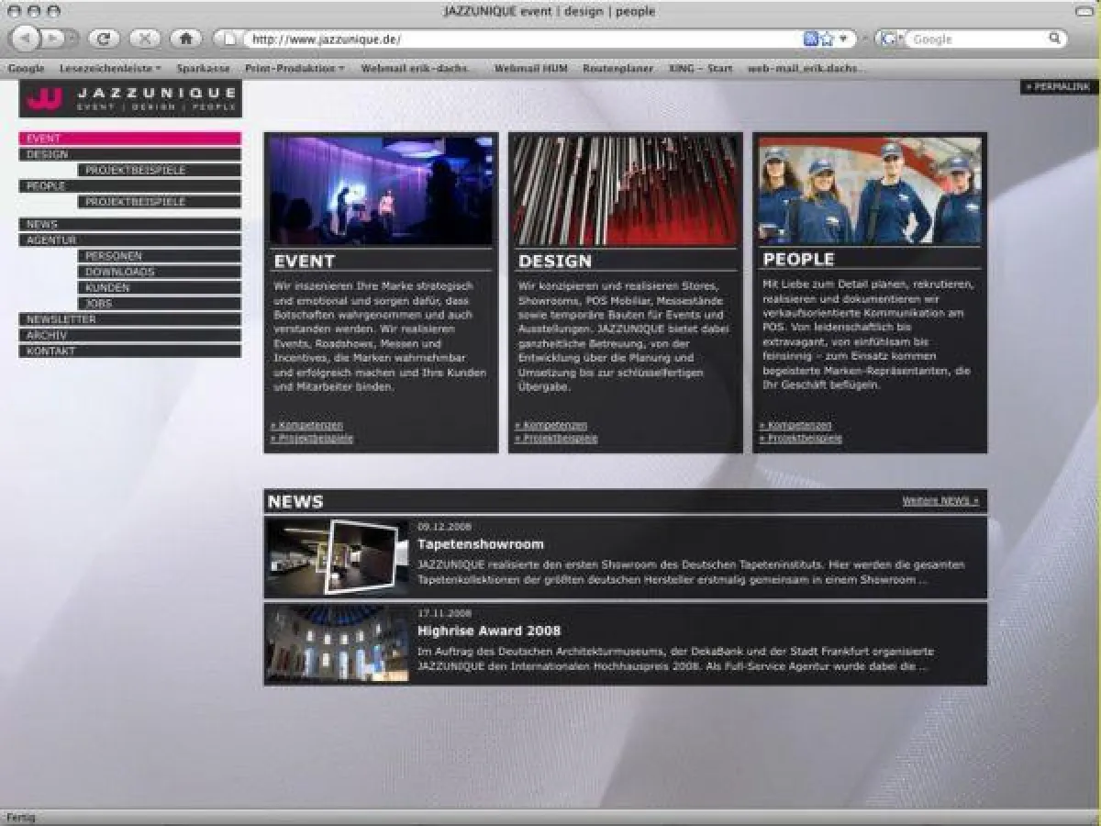
Task: Open the browser Home page
Action: coord(186,39)
